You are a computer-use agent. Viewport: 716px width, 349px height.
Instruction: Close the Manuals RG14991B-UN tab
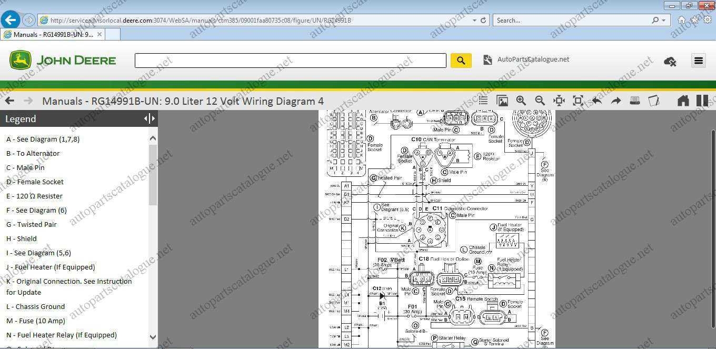100,34
